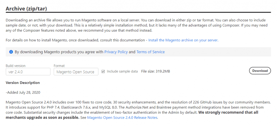The height and width of the screenshot is (126, 277).
Task: Click the blue info circle icon
Action: 11,52
